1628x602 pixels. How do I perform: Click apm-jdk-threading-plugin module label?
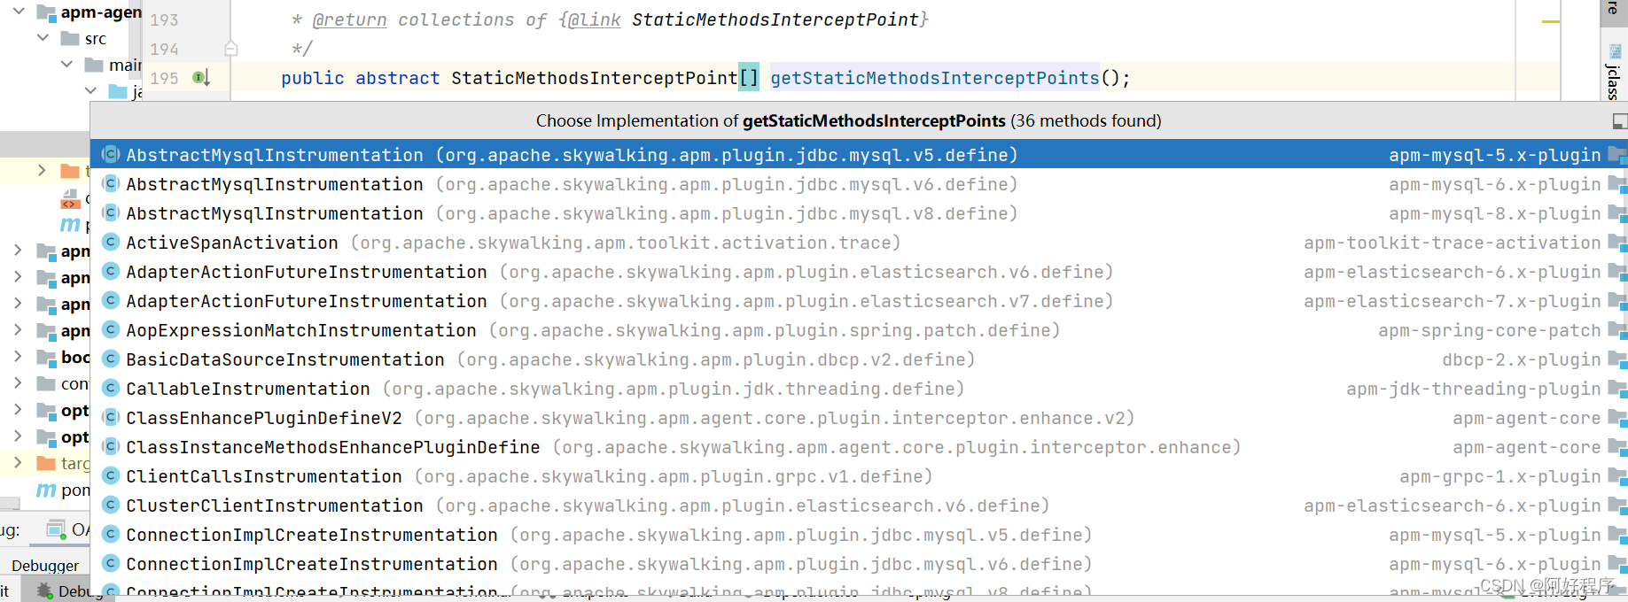coord(1473,389)
